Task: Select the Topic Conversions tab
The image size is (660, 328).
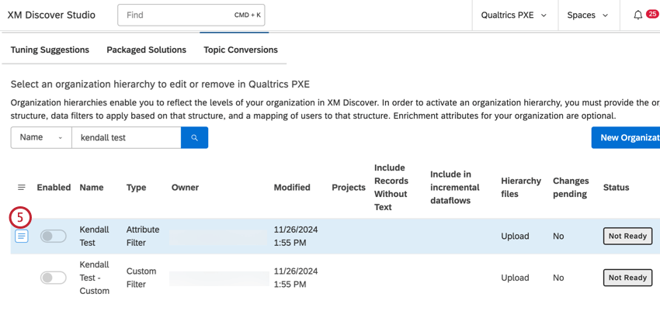Action: tap(241, 50)
